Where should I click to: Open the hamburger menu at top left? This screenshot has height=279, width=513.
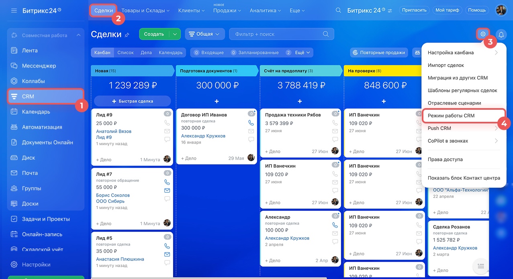pyautogui.click(x=14, y=10)
